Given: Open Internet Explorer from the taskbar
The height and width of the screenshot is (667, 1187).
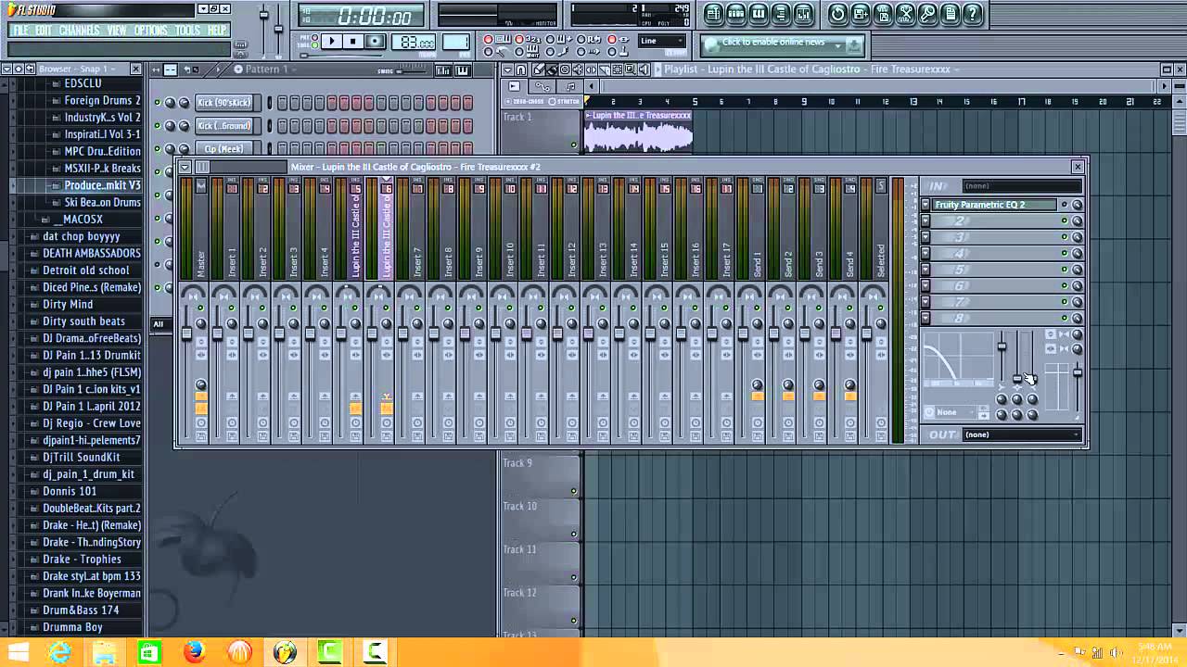Looking at the screenshot, I should tap(59, 652).
